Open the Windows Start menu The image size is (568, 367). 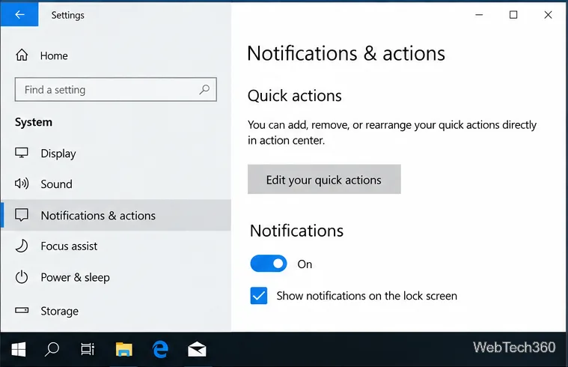(19, 350)
